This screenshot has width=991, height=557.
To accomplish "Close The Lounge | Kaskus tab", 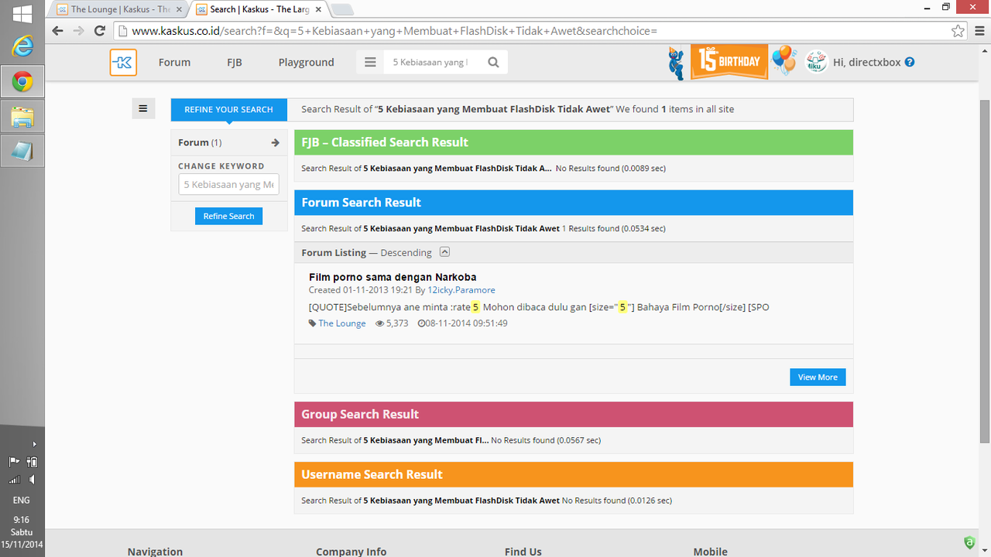I will [180, 9].
